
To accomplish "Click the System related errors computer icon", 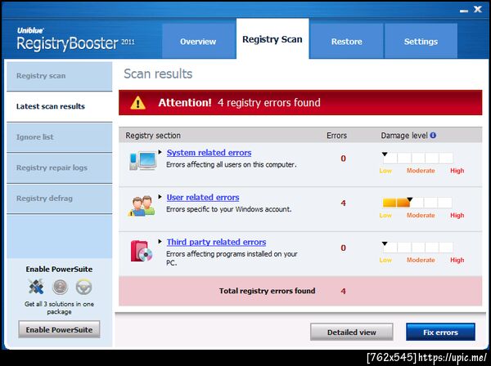I will 142,161.
